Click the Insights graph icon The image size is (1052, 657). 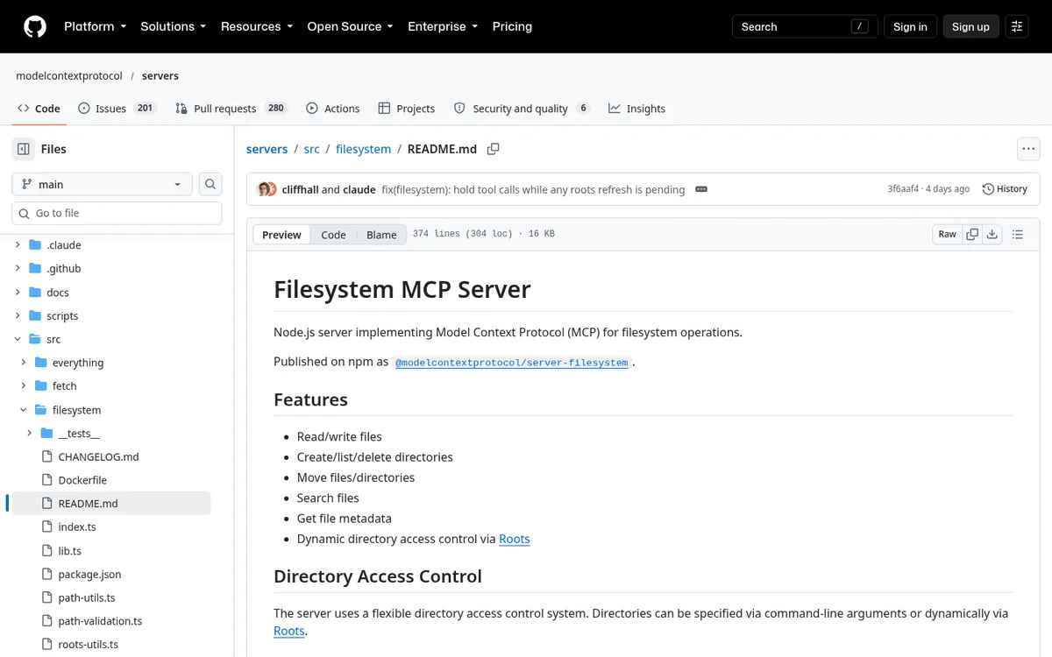click(x=615, y=109)
